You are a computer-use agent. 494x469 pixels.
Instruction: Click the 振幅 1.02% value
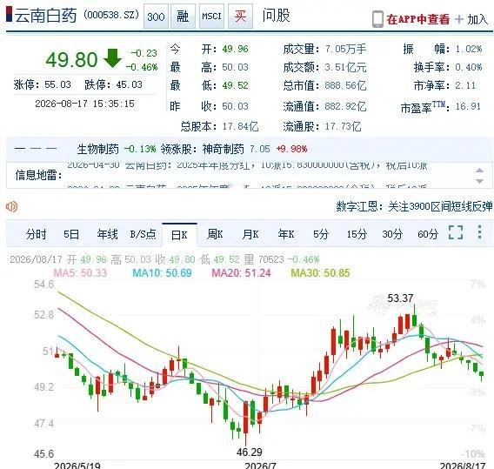(x=469, y=50)
